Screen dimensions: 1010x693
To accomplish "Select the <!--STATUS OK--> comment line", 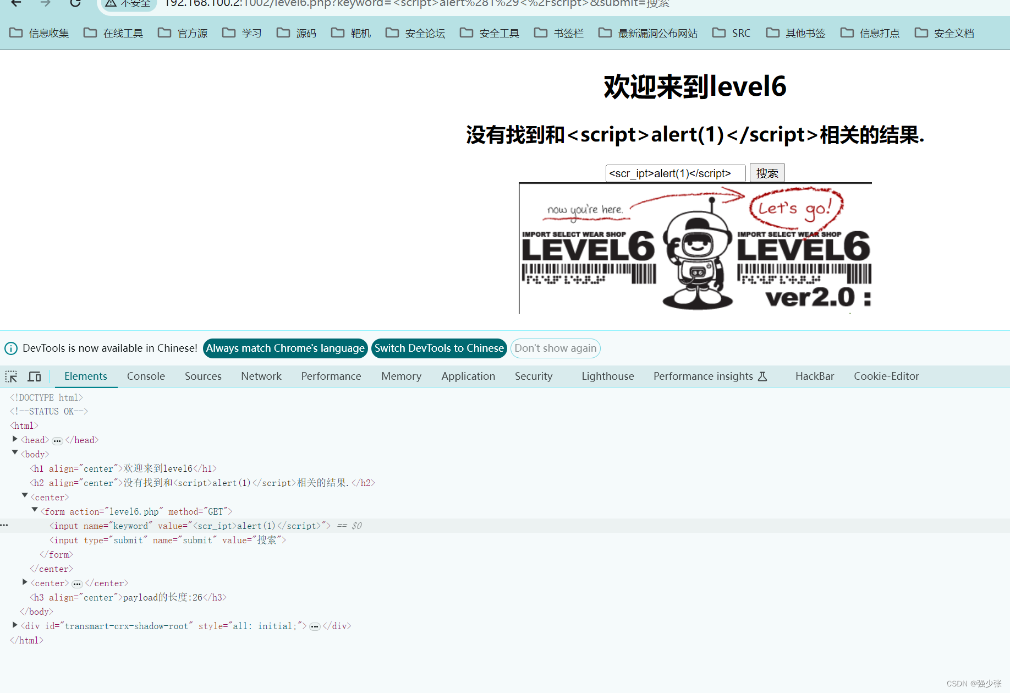I will (x=49, y=412).
